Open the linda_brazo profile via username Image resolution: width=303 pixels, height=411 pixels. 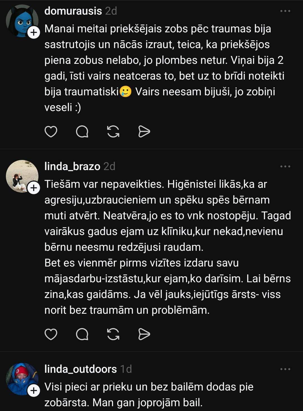72,166
